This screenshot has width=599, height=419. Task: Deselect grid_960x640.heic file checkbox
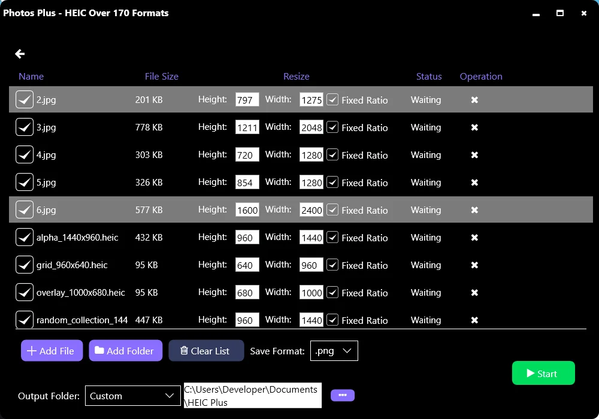(x=25, y=265)
